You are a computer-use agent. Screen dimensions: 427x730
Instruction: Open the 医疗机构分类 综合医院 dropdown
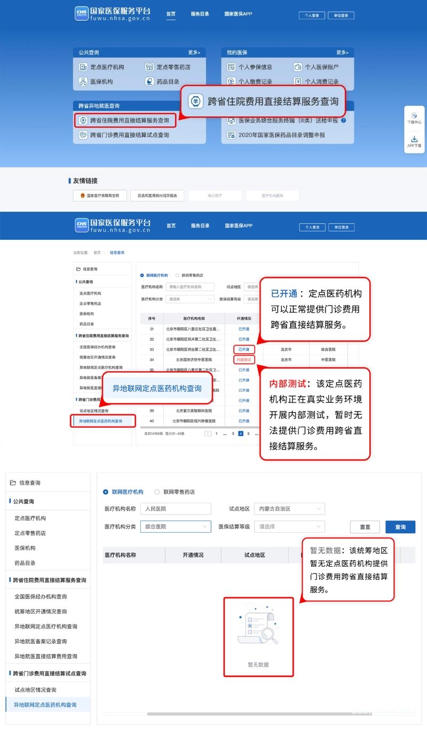176,526
